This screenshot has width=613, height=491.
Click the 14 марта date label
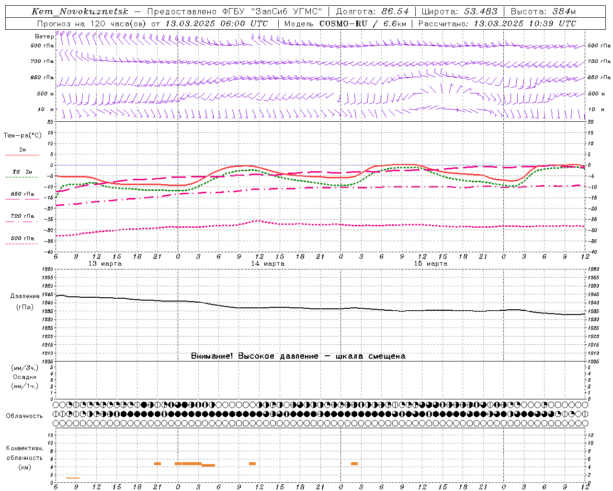(268, 264)
